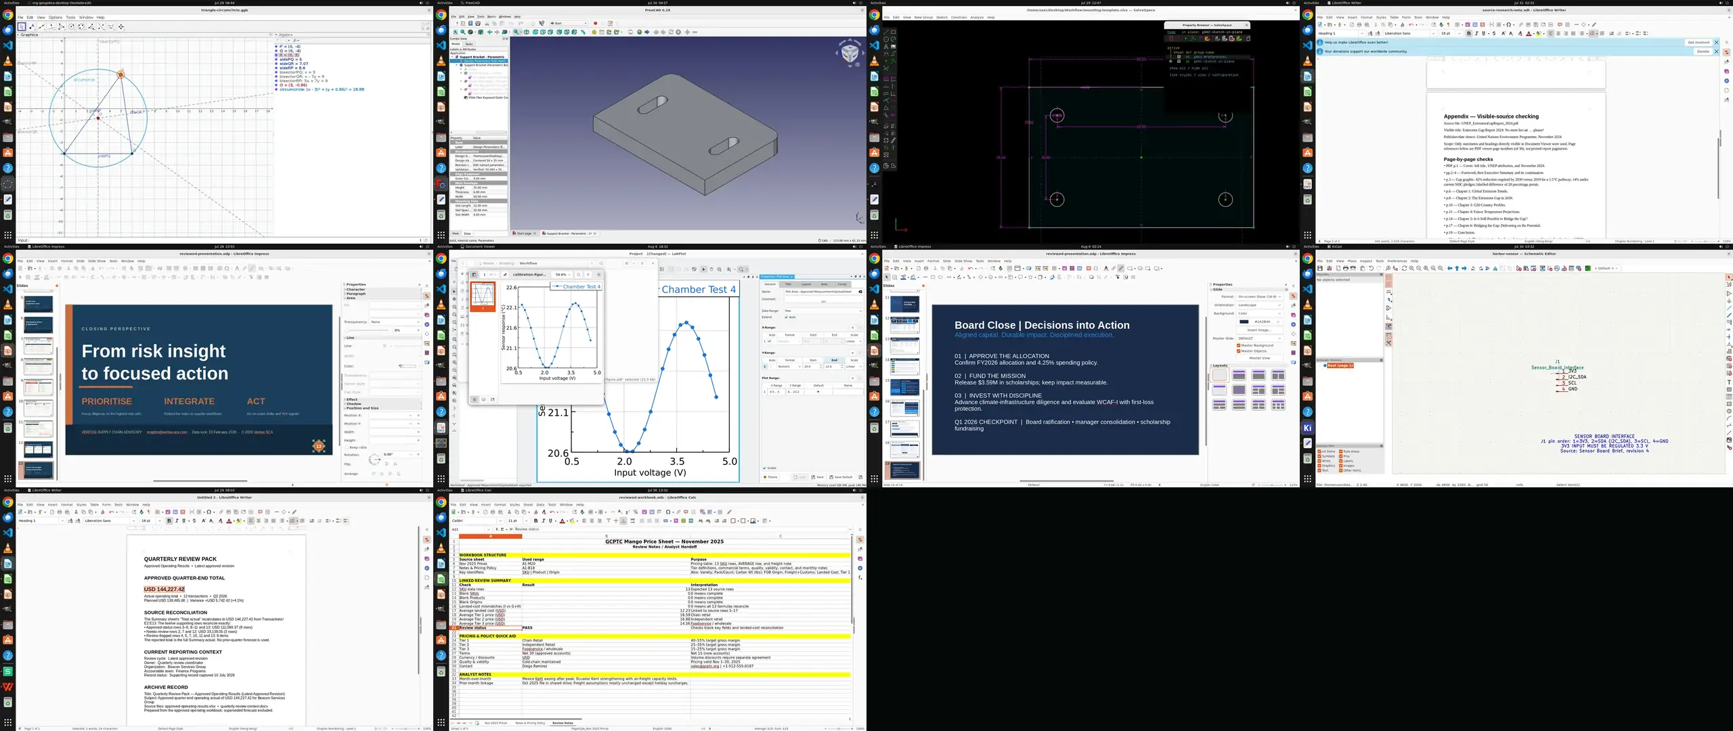Click zoom slider in Untitled 2 Writer status bar

pyautogui.click(x=405, y=728)
